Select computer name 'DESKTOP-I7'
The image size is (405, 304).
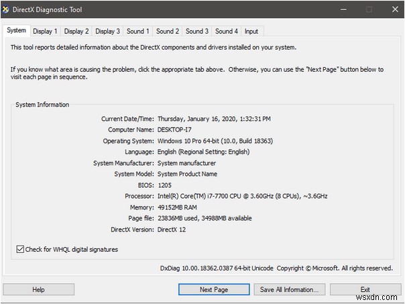pyautogui.click(x=174, y=130)
